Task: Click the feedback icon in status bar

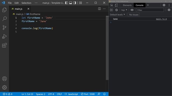Action: (x=99, y=94)
